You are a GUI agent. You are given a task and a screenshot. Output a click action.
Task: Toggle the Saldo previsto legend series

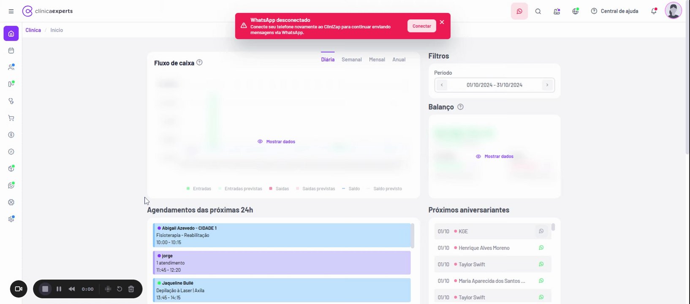384,189
